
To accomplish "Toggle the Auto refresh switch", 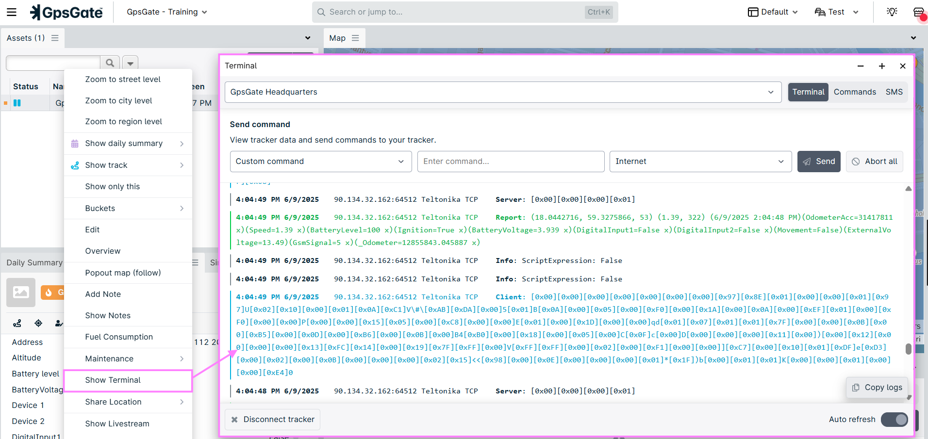I will (x=895, y=420).
